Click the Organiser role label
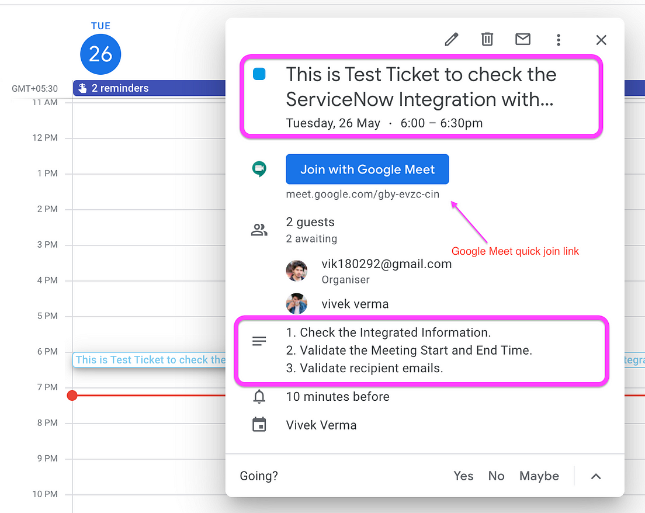Viewport: 645px width, 513px height. [x=345, y=280]
